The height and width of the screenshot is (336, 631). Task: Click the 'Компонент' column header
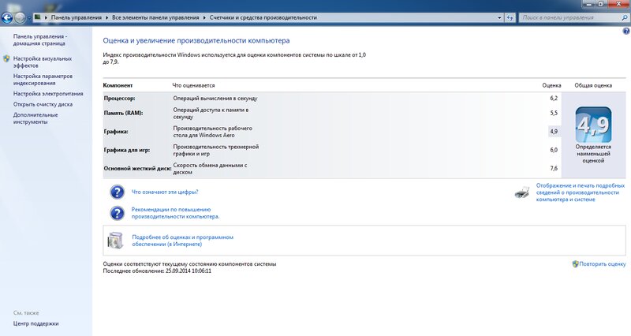pos(118,85)
